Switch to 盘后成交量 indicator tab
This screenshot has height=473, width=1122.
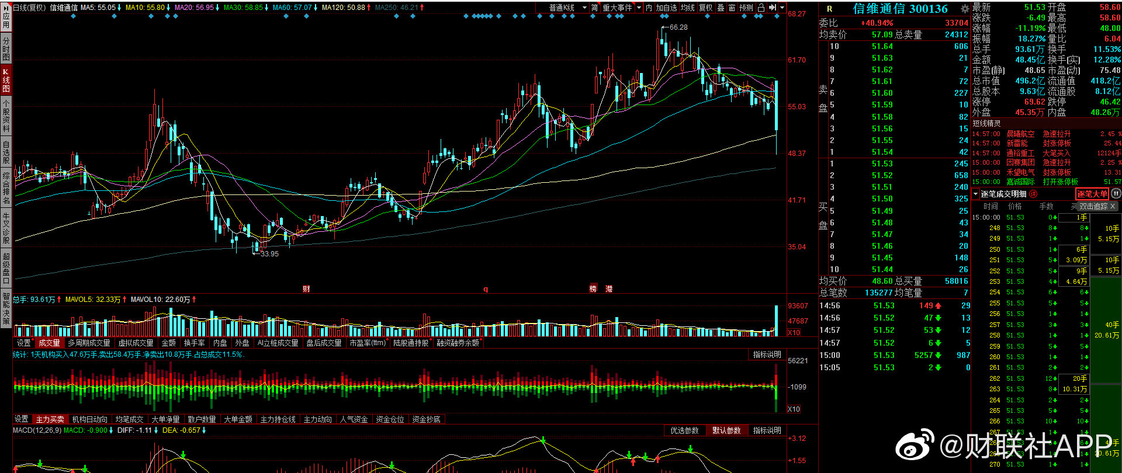(x=324, y=343)
